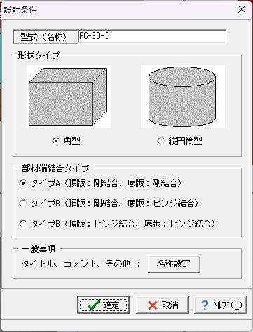Cancel with the 取消 button
The height and width of the screenshot is (332, 253).
coord(162,305)
